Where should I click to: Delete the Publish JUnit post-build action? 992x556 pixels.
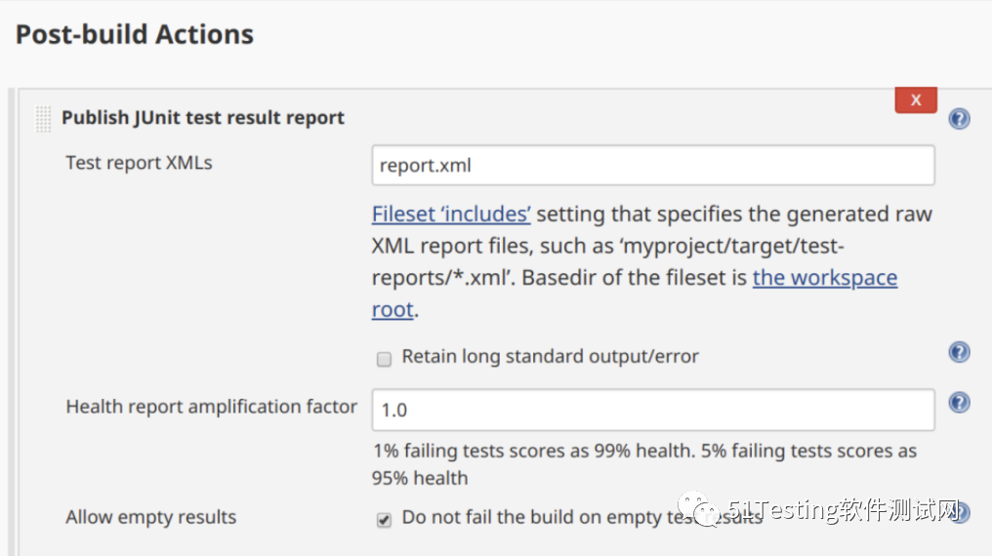[x=916, y=99]
